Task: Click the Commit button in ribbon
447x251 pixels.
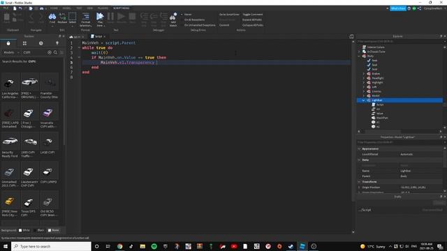Action: (x=224, y=25)
